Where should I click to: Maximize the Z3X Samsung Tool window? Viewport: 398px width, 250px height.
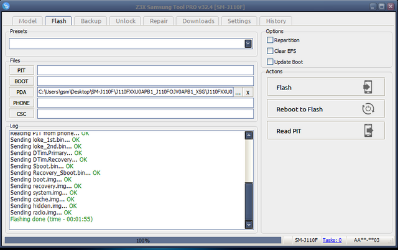pyautogui.click(x=381, y=6)
